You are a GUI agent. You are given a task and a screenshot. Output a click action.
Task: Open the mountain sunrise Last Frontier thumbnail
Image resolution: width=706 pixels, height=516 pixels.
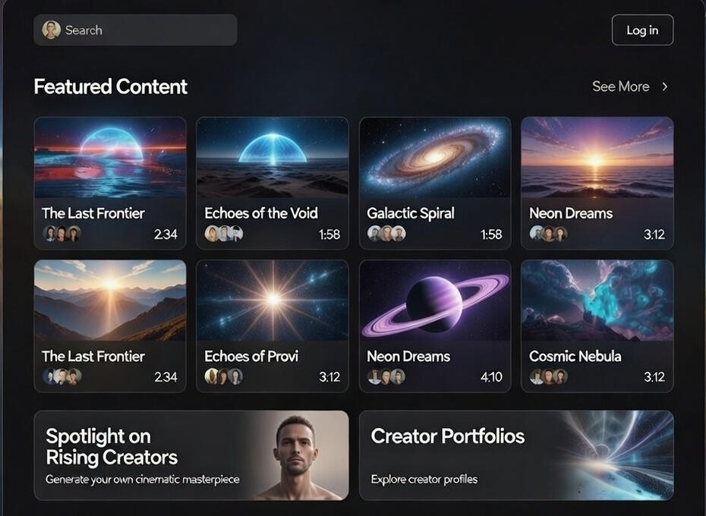point(110,300)
